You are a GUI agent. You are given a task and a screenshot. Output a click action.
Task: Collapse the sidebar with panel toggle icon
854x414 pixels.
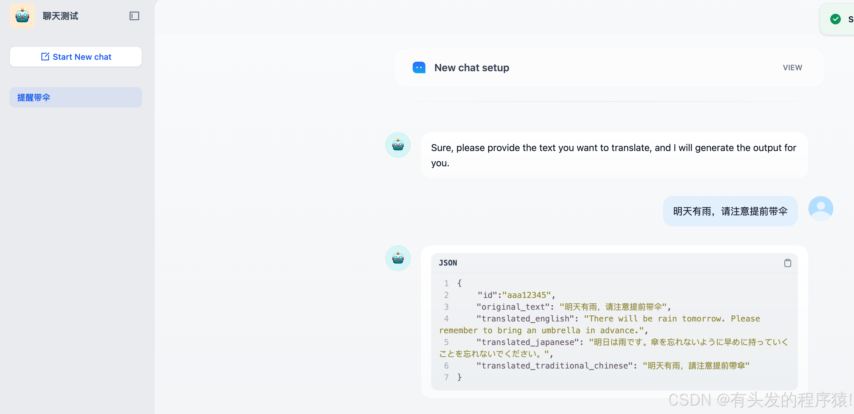(x=134, y=16)
